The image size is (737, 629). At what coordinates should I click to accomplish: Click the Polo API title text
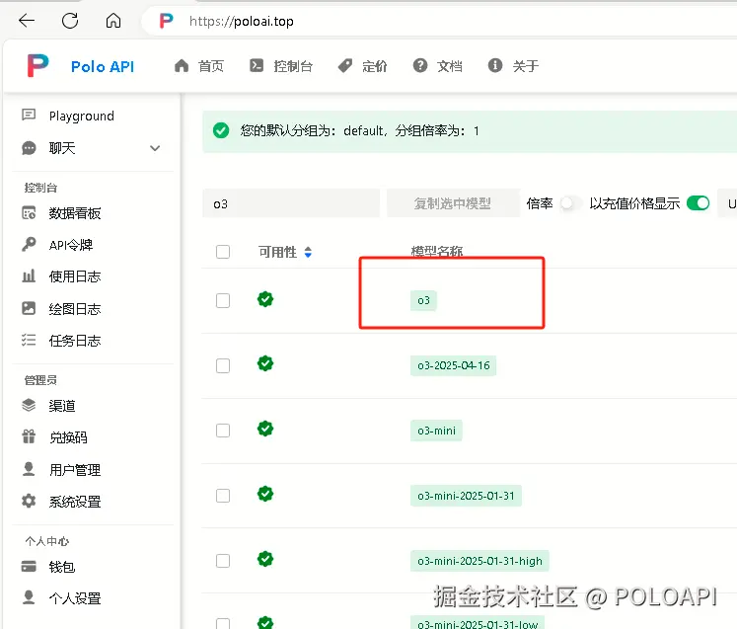click(103, 66)
